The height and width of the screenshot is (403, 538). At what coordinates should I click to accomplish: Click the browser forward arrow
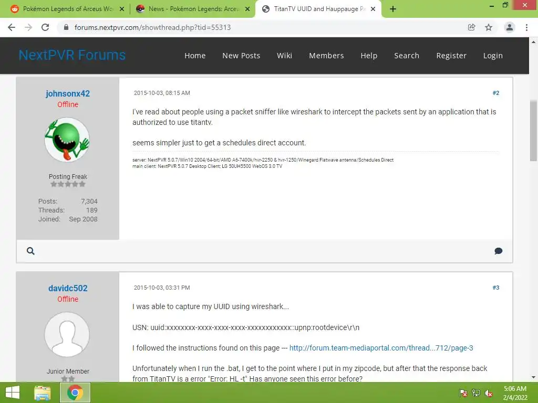[x=28, y=27]
